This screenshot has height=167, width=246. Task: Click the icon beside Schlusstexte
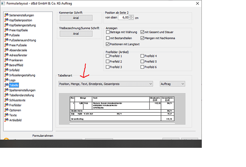point(6,100)
